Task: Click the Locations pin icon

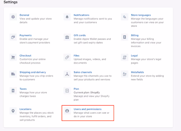Action: [x=13, y=111]
